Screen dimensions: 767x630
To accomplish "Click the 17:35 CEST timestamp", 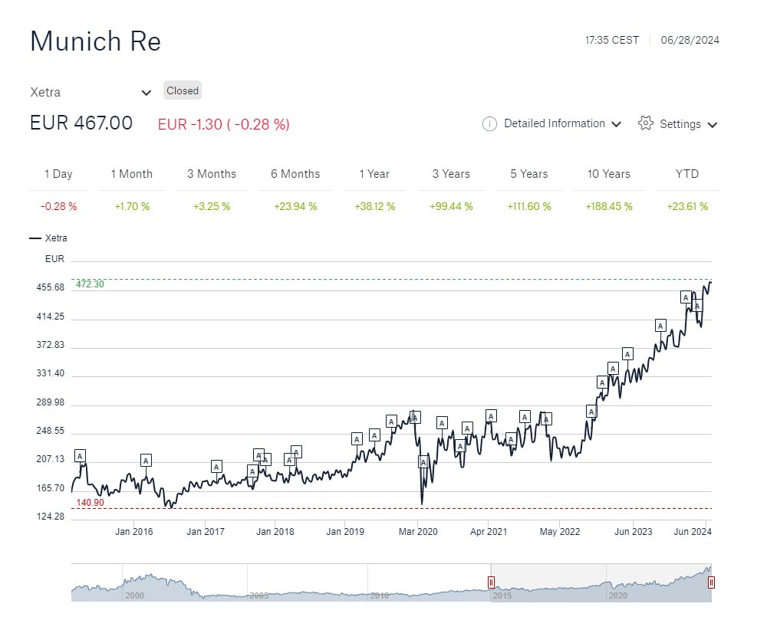I will [612, 40].
